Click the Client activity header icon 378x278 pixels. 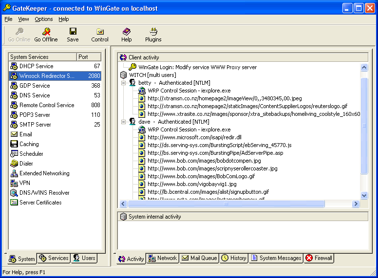tap(123, 57)
